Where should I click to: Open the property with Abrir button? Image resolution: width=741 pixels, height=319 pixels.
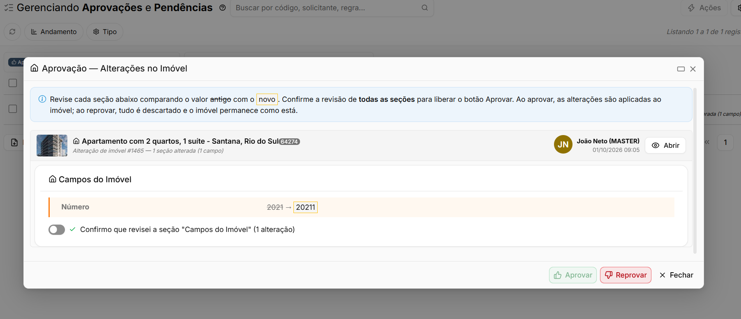(x=665, y=145)
